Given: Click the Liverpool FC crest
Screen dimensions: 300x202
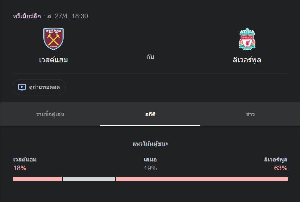Looking at the screenshot, I should 247,39.
